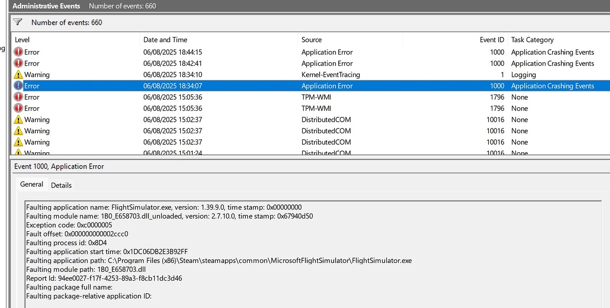Click the event list scrollbar

[x=607, y=88]
